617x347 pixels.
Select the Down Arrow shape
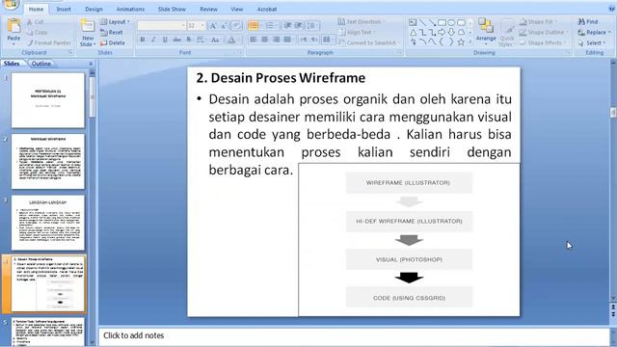(451, 32)
